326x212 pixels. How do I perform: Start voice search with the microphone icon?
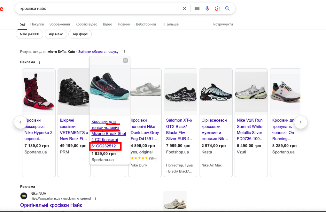tap(207, 9)
